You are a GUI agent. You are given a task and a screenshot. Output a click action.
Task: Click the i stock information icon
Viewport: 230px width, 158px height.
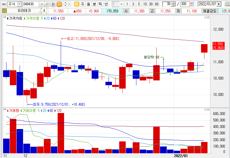pyautogui.click(x=44, y=11)
